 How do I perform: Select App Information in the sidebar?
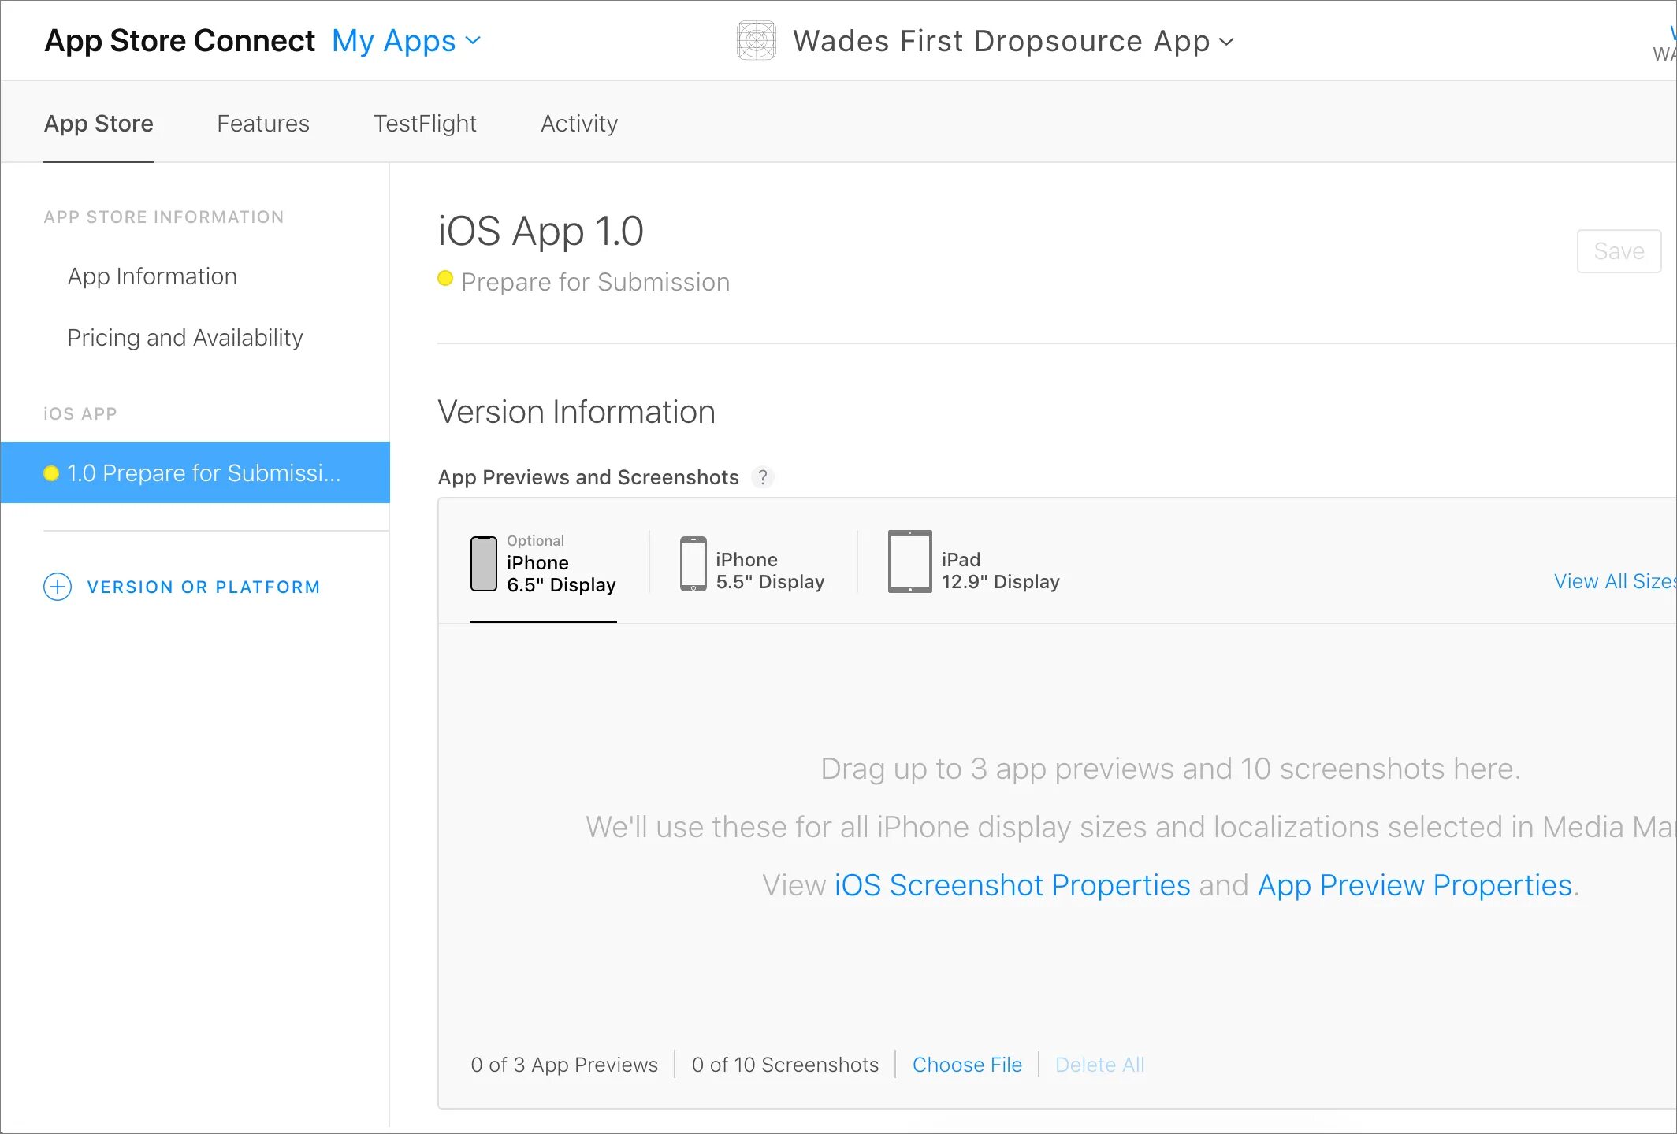tap(152, 276)
